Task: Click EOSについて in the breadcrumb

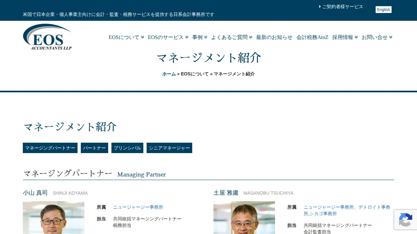Action: click(x=195, y=74)
